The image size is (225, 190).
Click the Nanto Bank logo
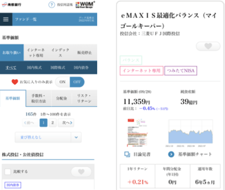coord(11,4)
